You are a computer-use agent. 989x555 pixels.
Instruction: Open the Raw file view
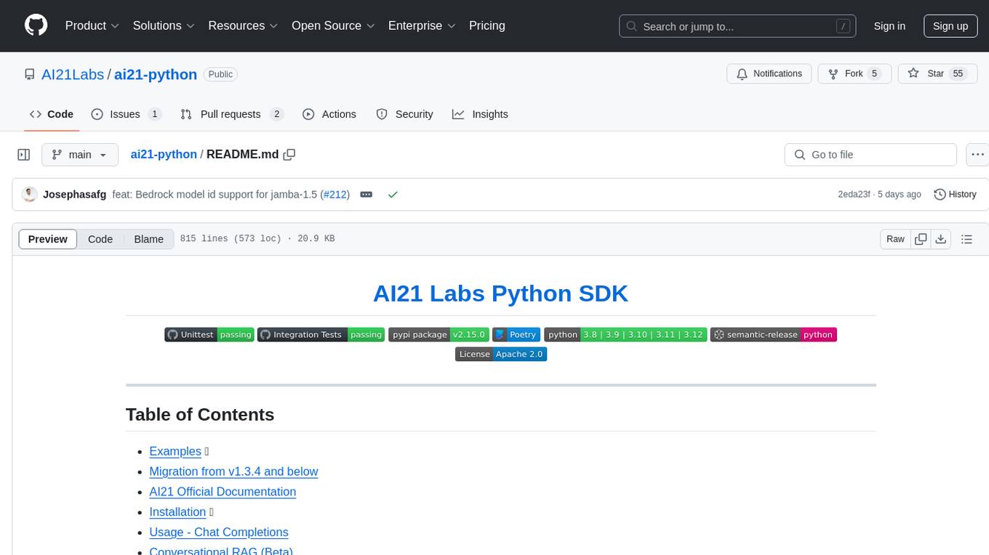click(x=895, y=239)
